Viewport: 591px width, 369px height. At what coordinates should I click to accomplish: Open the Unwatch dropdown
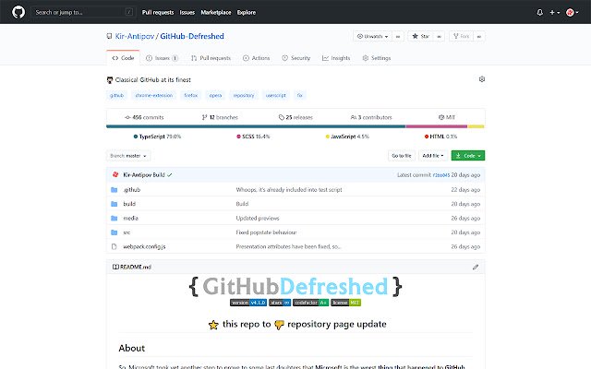click(372, 36)
